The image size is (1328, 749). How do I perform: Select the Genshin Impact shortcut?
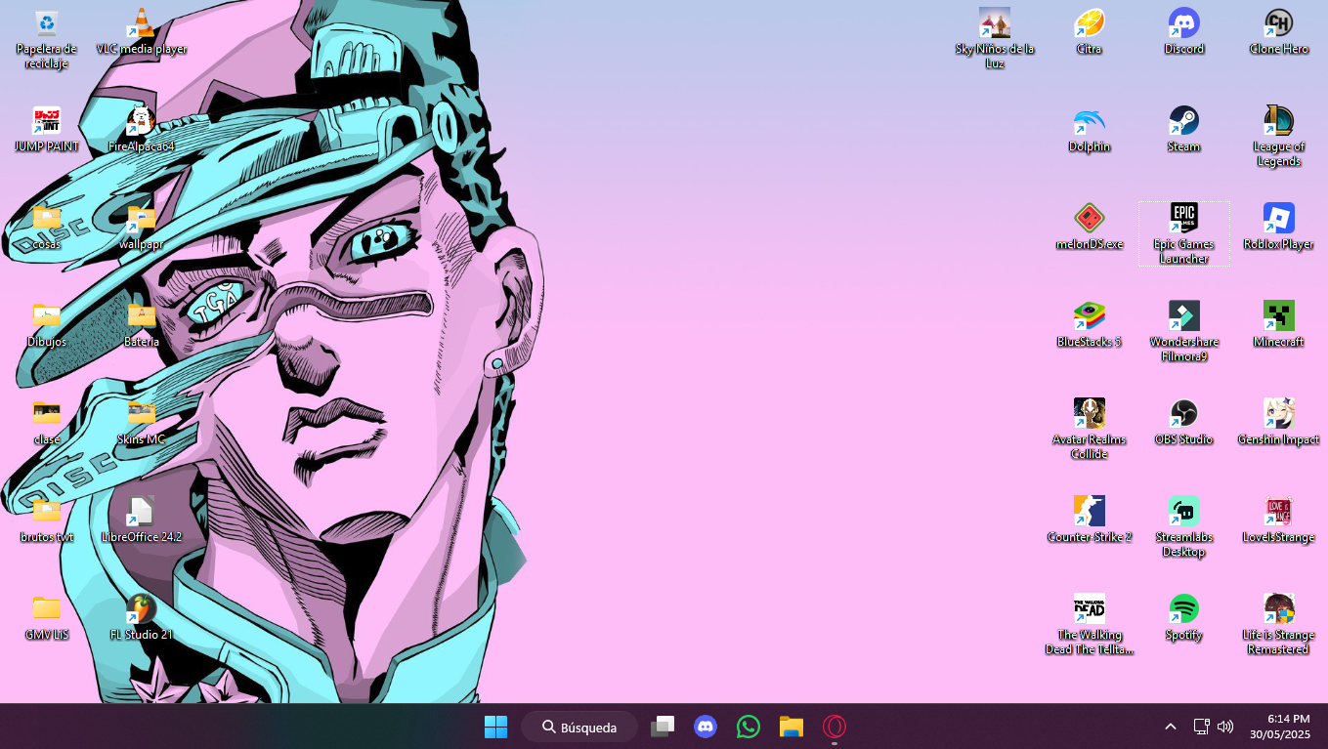1278,423
